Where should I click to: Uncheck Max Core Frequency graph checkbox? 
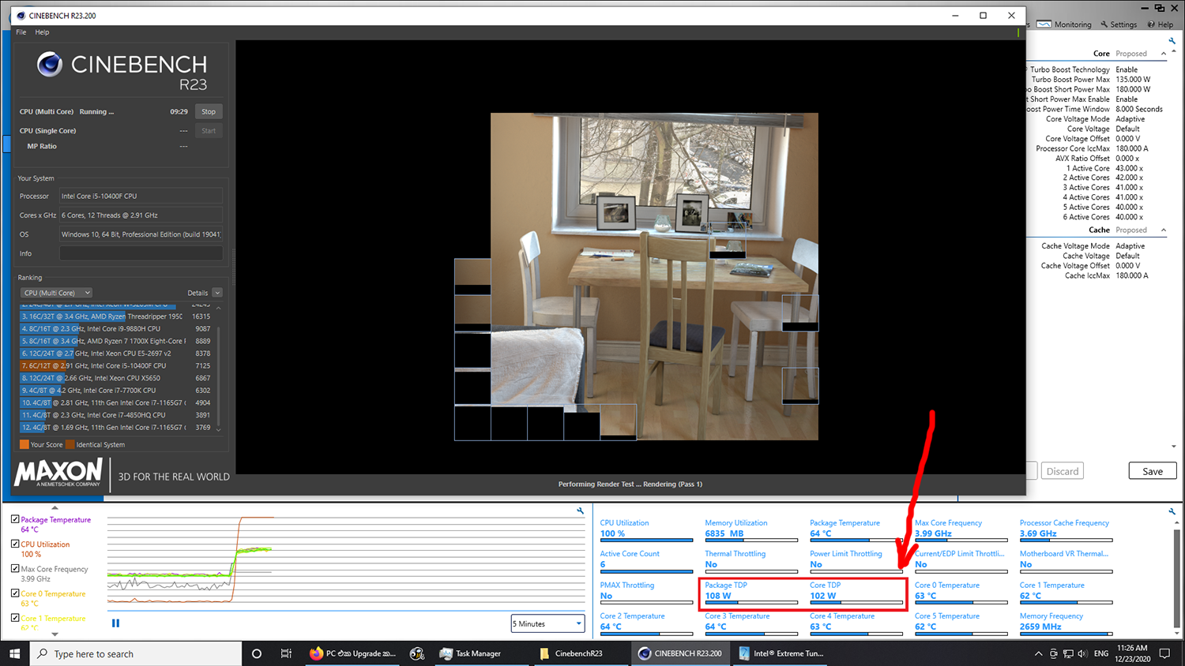pos(15,568)
